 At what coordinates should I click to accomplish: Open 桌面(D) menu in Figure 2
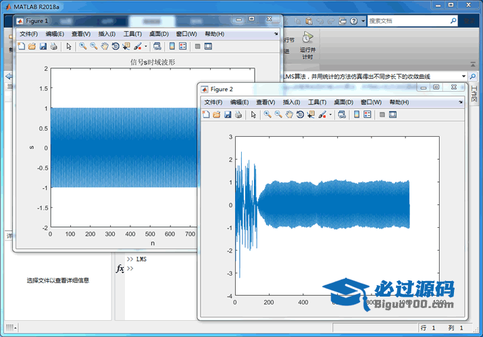(x=343, y=102)
